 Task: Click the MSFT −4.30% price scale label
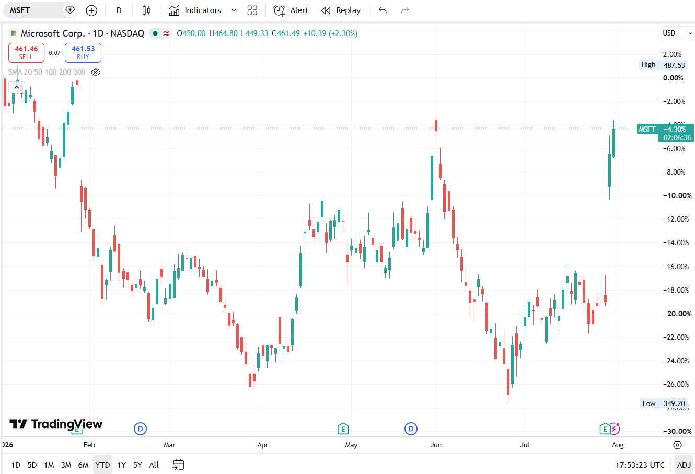coord(665,129)
